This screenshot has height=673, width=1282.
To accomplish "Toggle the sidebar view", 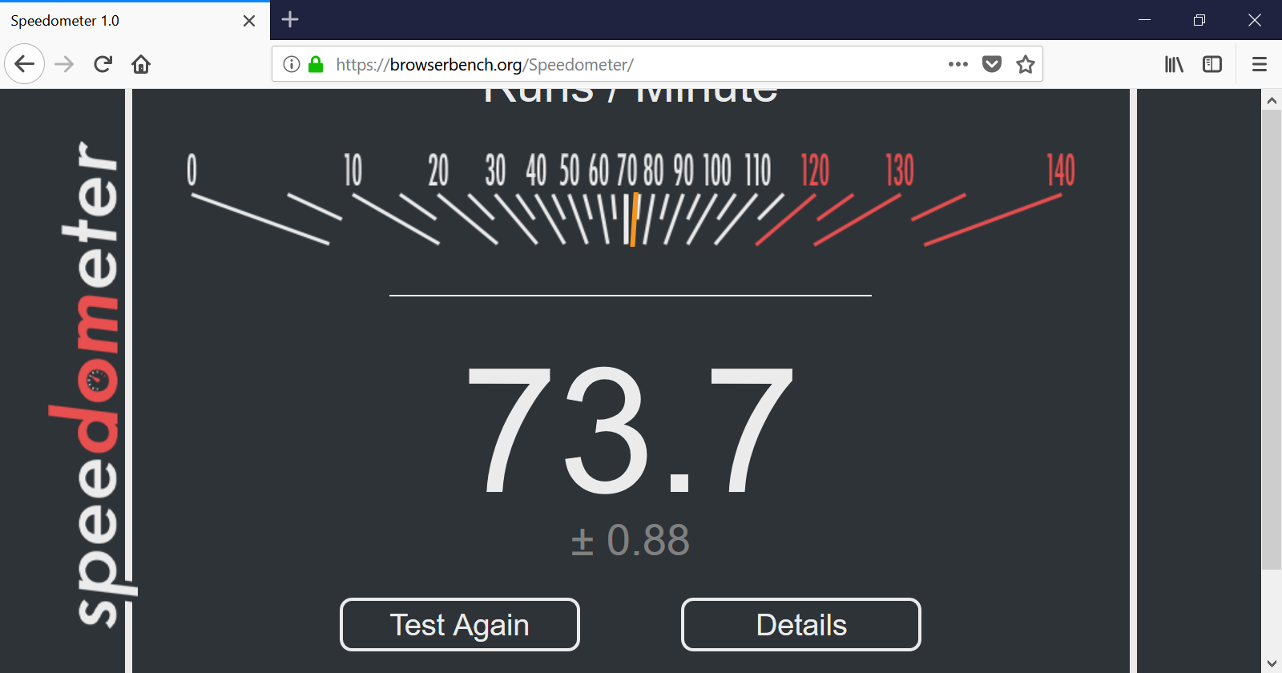I will pyautogui.click(x=1212, y=64).
